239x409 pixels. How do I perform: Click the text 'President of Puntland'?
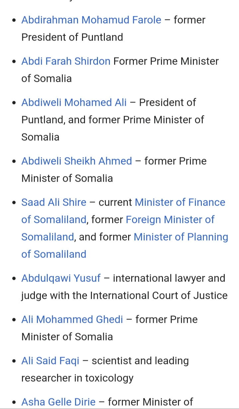point(72,37)
